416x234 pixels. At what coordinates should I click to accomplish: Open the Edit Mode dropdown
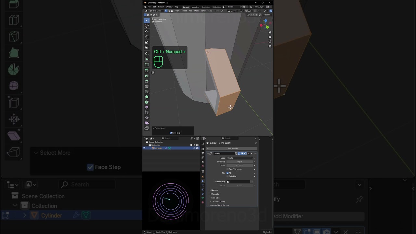point(157,11)
